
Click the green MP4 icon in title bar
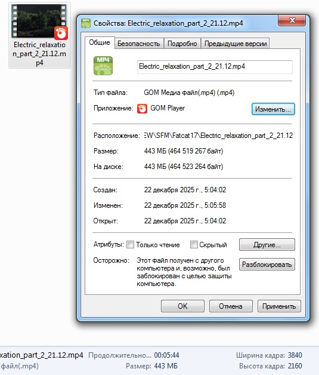pyautogui.click(x=86, y=23)
